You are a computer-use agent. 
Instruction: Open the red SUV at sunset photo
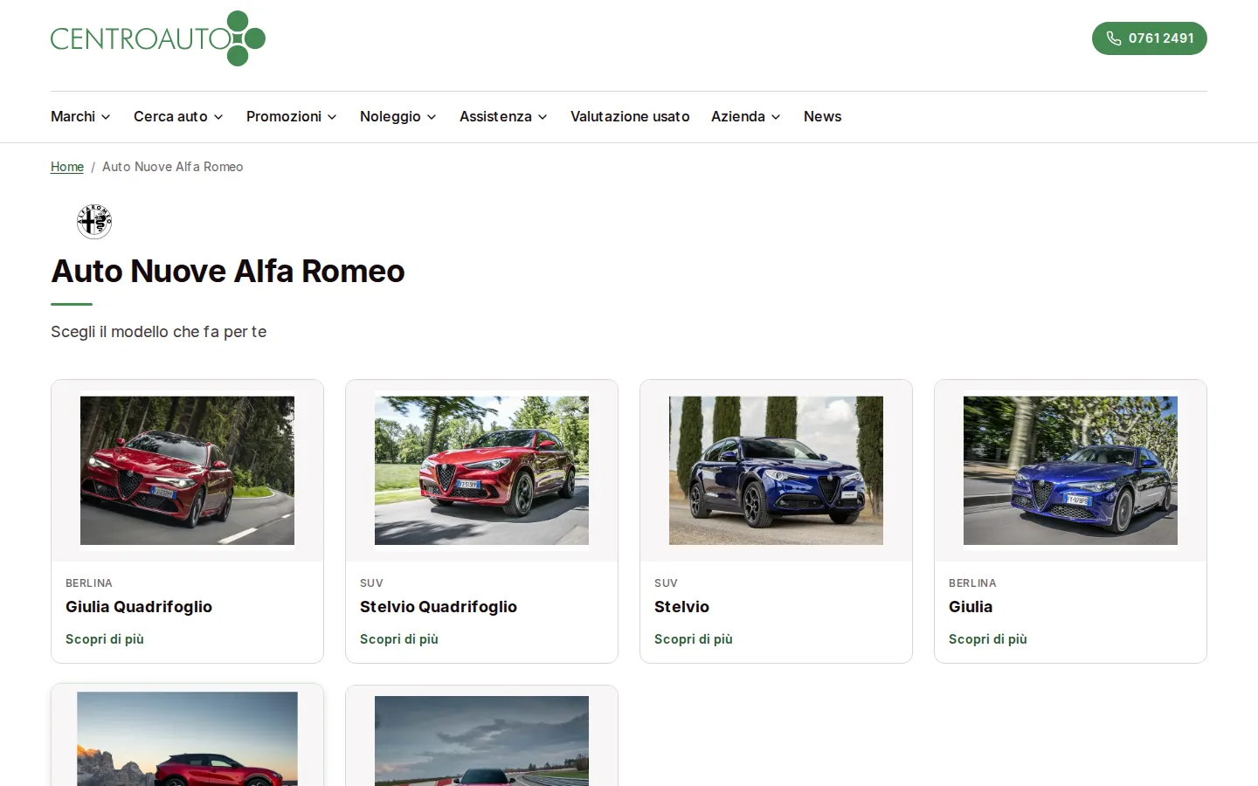187,739
